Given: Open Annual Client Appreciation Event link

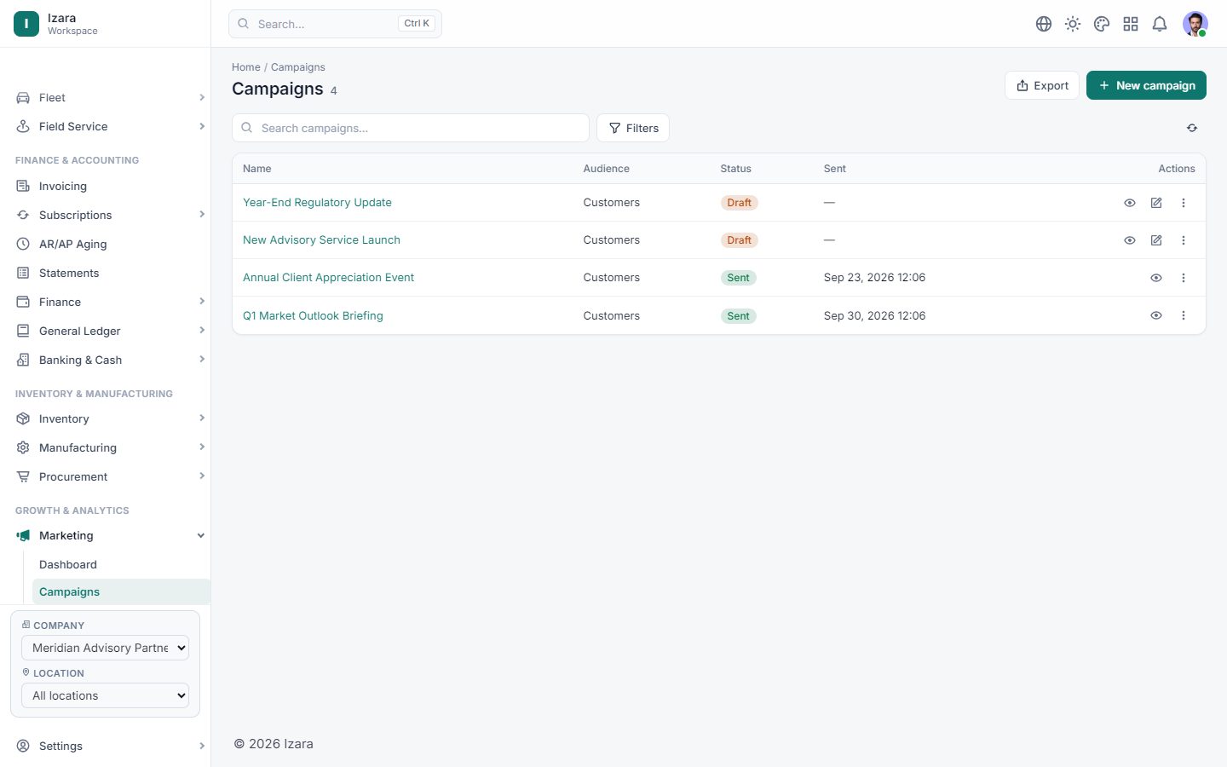Looking at the screenshot, I should pos(328,278).
